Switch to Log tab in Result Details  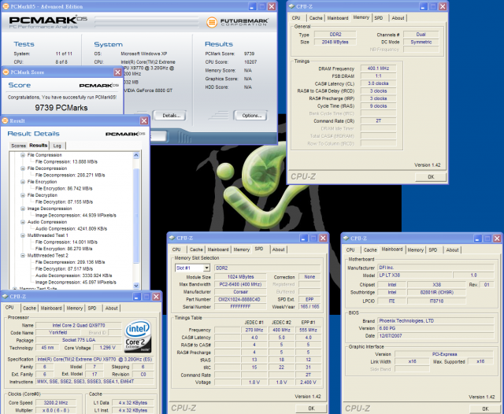pos(57,146)
